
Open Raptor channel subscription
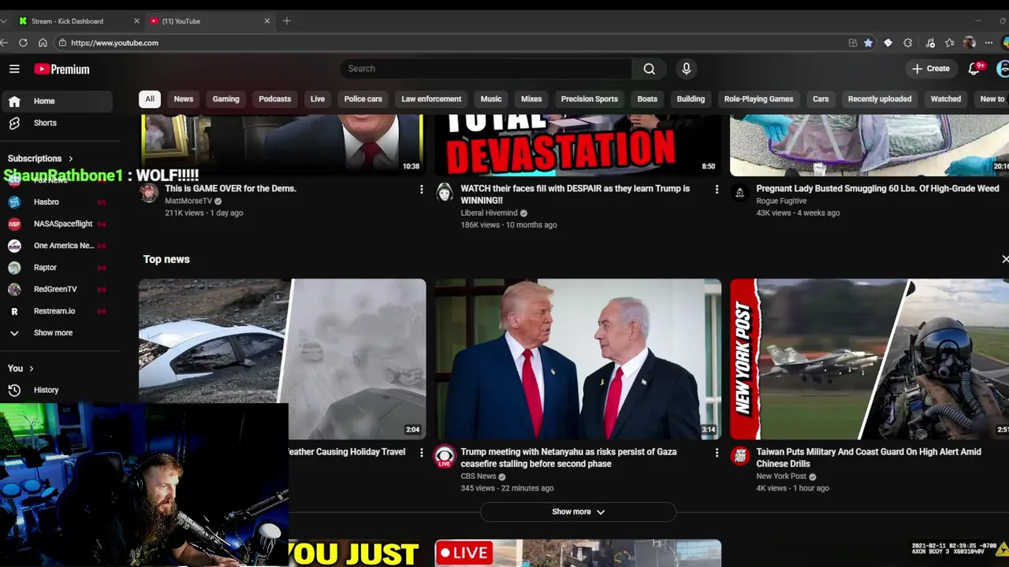point(57,268)
